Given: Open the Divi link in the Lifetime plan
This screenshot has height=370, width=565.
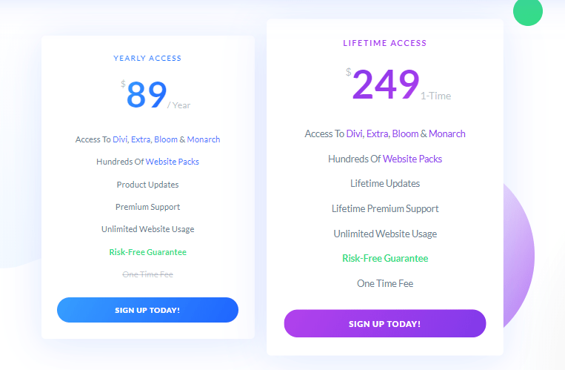Looking at the screenshot, I should [x=354, y=134].
